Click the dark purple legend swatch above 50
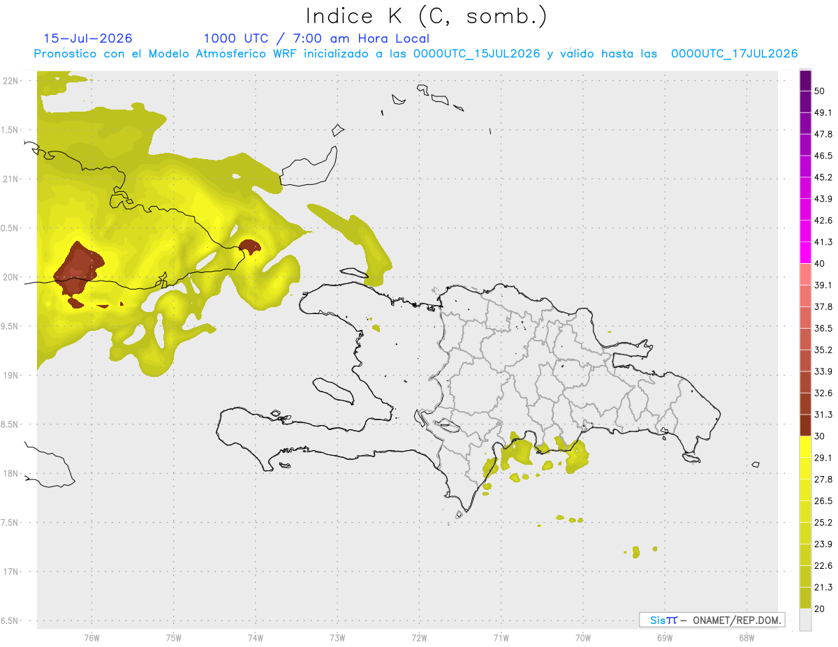 click(x=805, y=81)
